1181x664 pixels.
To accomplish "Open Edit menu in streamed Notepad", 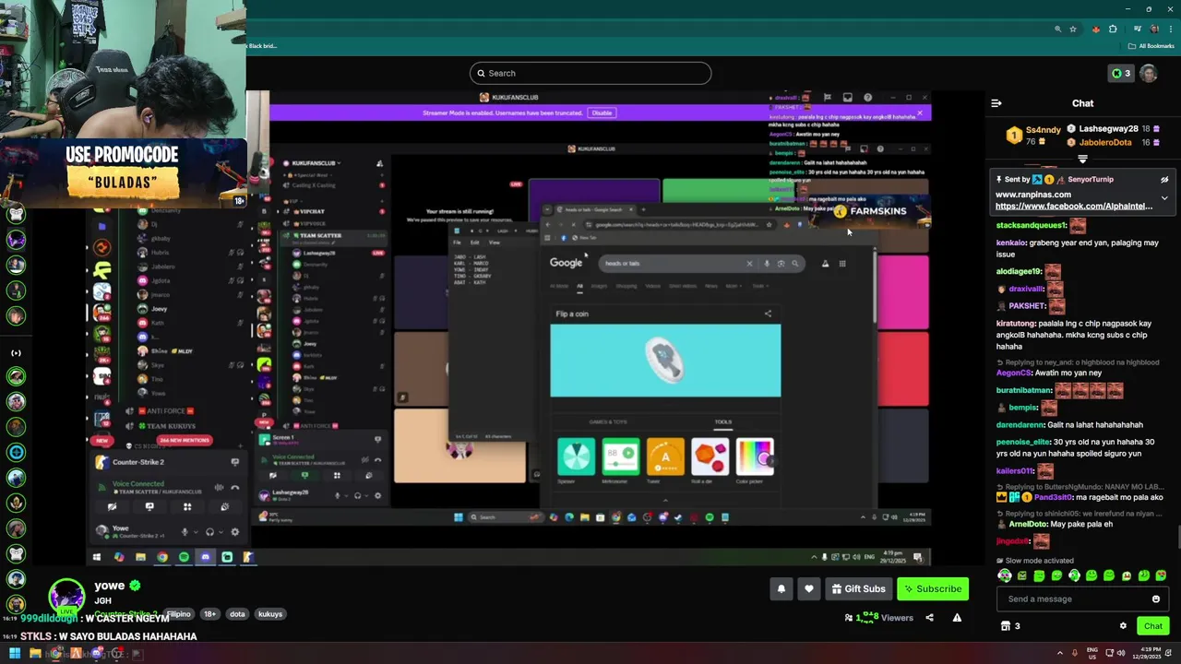I will coord(475,243).
